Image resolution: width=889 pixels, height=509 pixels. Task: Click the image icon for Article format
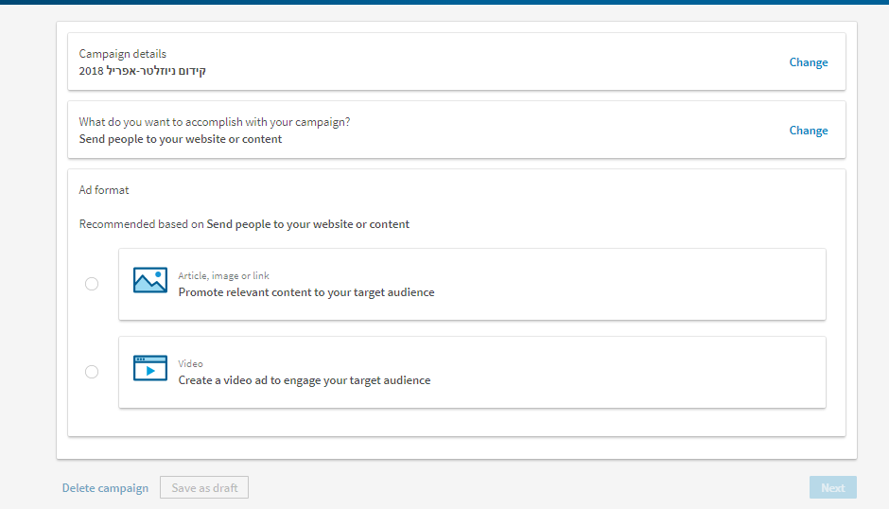pos(150,280)
